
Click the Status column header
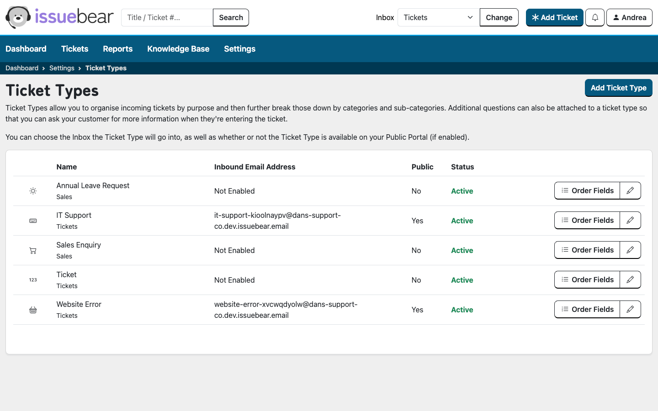(462, 167)
